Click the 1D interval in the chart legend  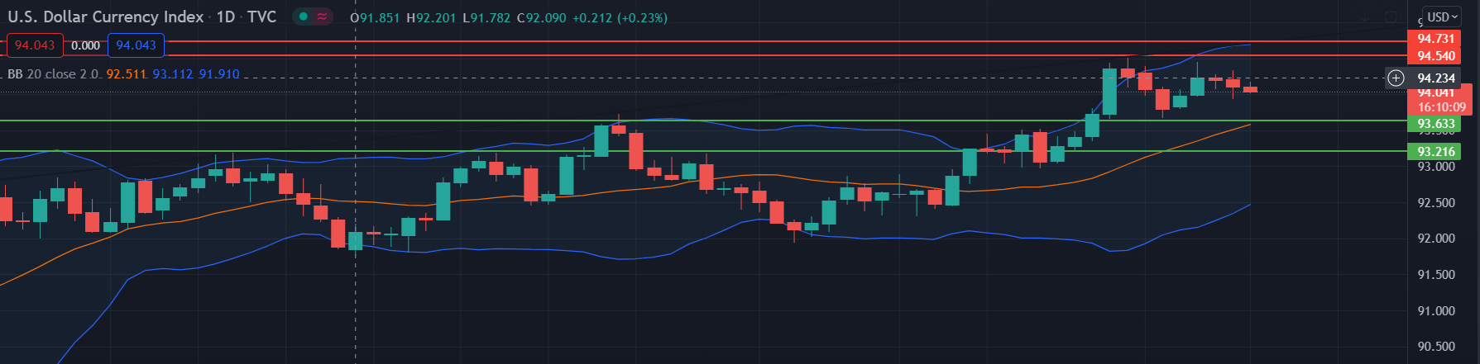point(226,17)
